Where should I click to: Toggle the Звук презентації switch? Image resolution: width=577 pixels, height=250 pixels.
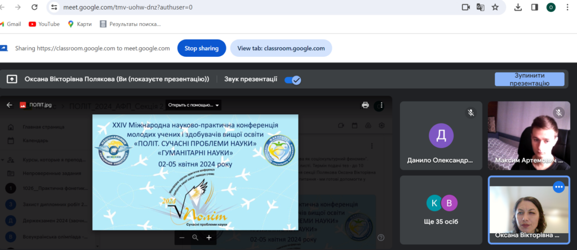tap(292, 79)
